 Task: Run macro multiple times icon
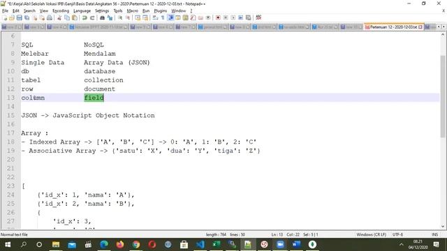pyautogui.click(x=240, y=17)
